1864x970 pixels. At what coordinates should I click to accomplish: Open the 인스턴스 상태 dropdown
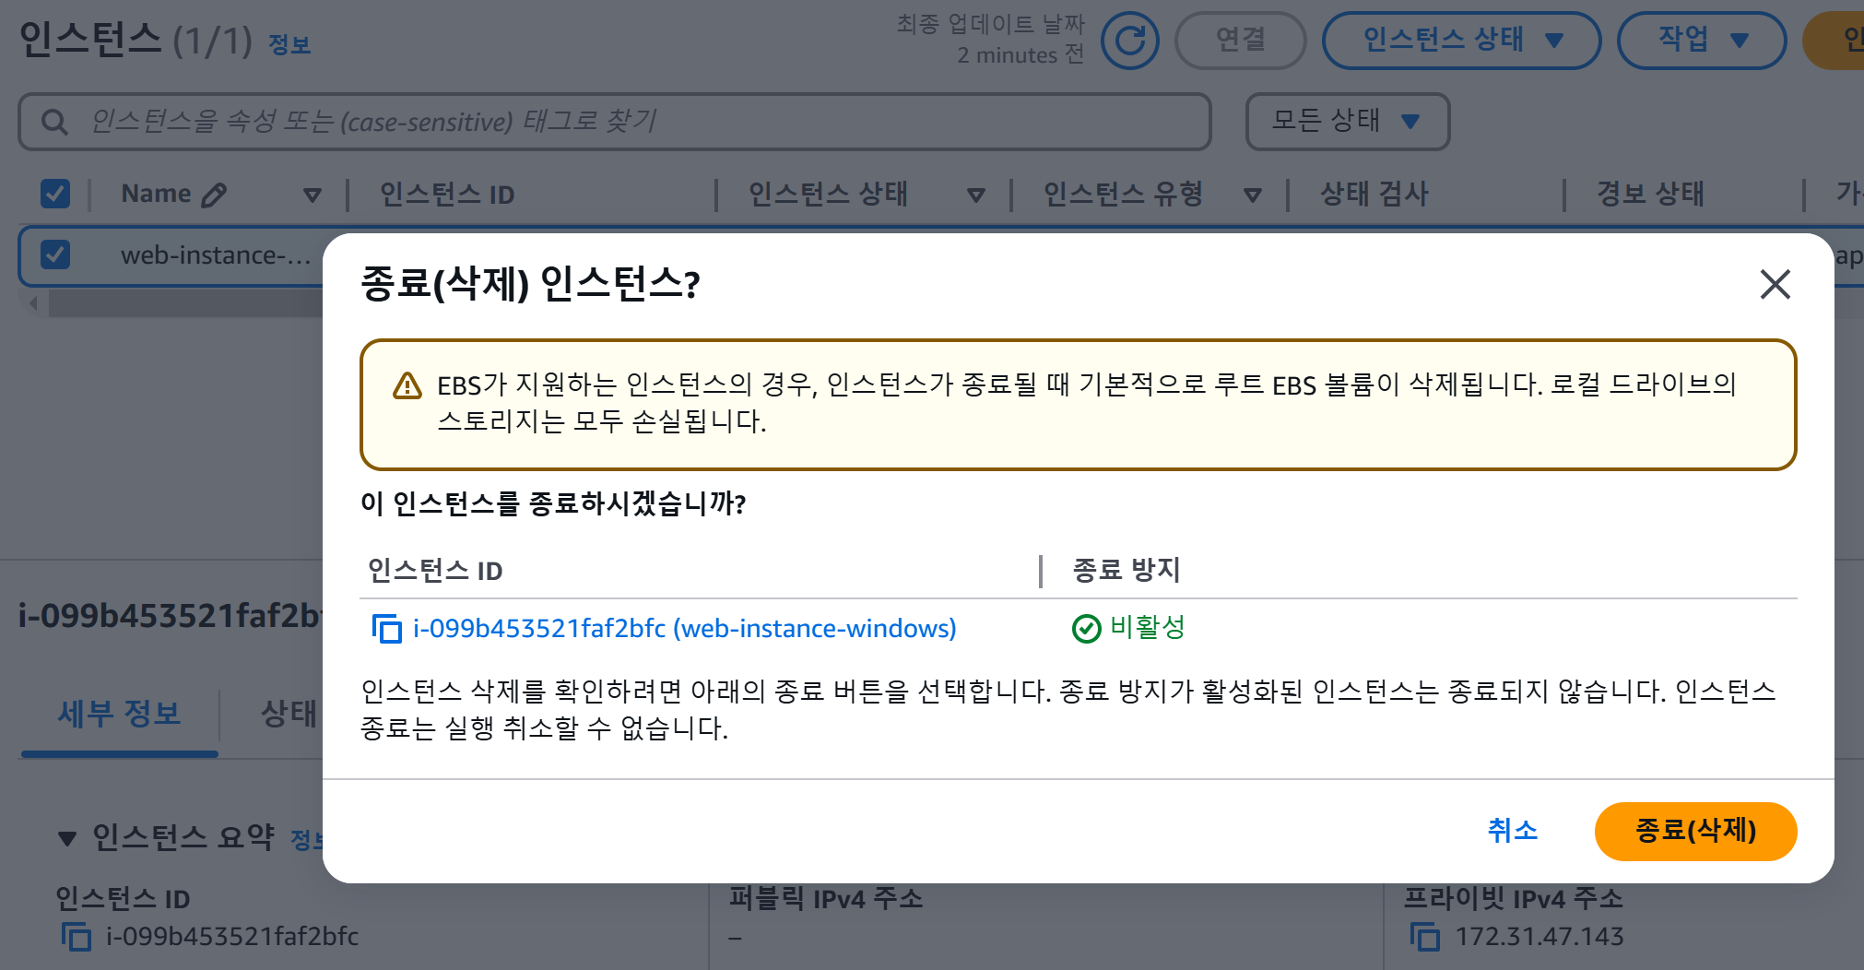(1461, 41)
